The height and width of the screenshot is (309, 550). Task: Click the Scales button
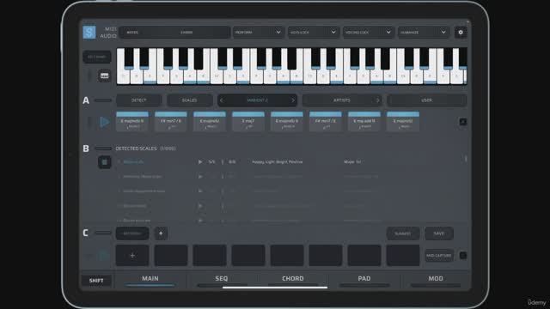189,100
